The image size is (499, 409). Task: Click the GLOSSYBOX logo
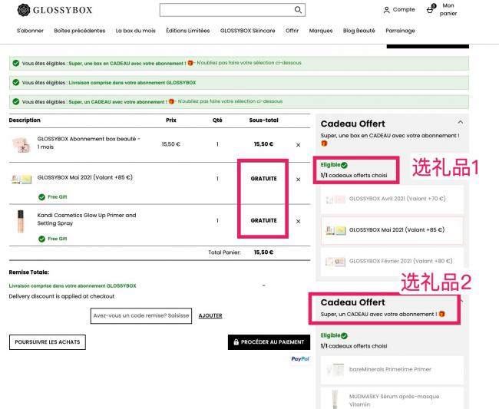tap(55, 10)
